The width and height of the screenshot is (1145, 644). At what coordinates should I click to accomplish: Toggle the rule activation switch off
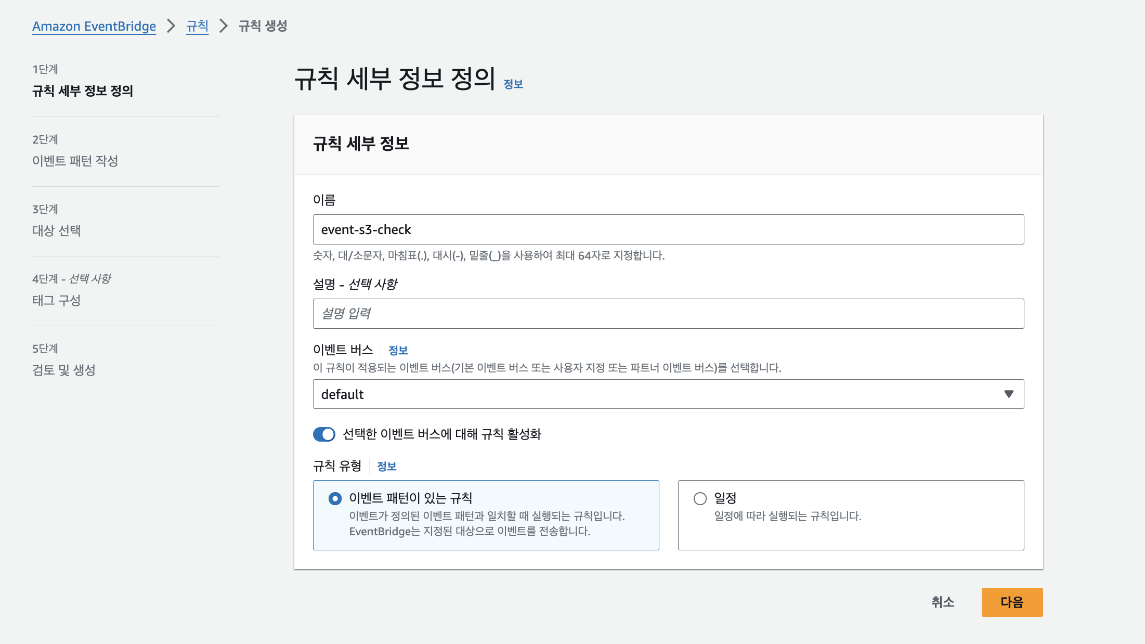[324, 434]
